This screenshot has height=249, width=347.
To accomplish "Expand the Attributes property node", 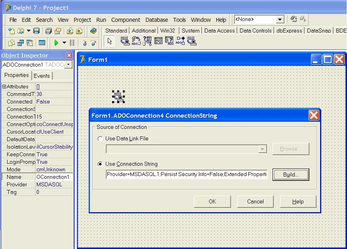I will [x=4, y=86].
